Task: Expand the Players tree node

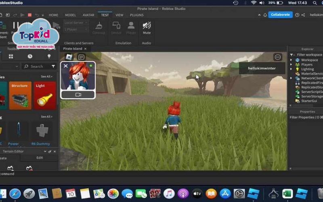Action: [x=291, y=65]
